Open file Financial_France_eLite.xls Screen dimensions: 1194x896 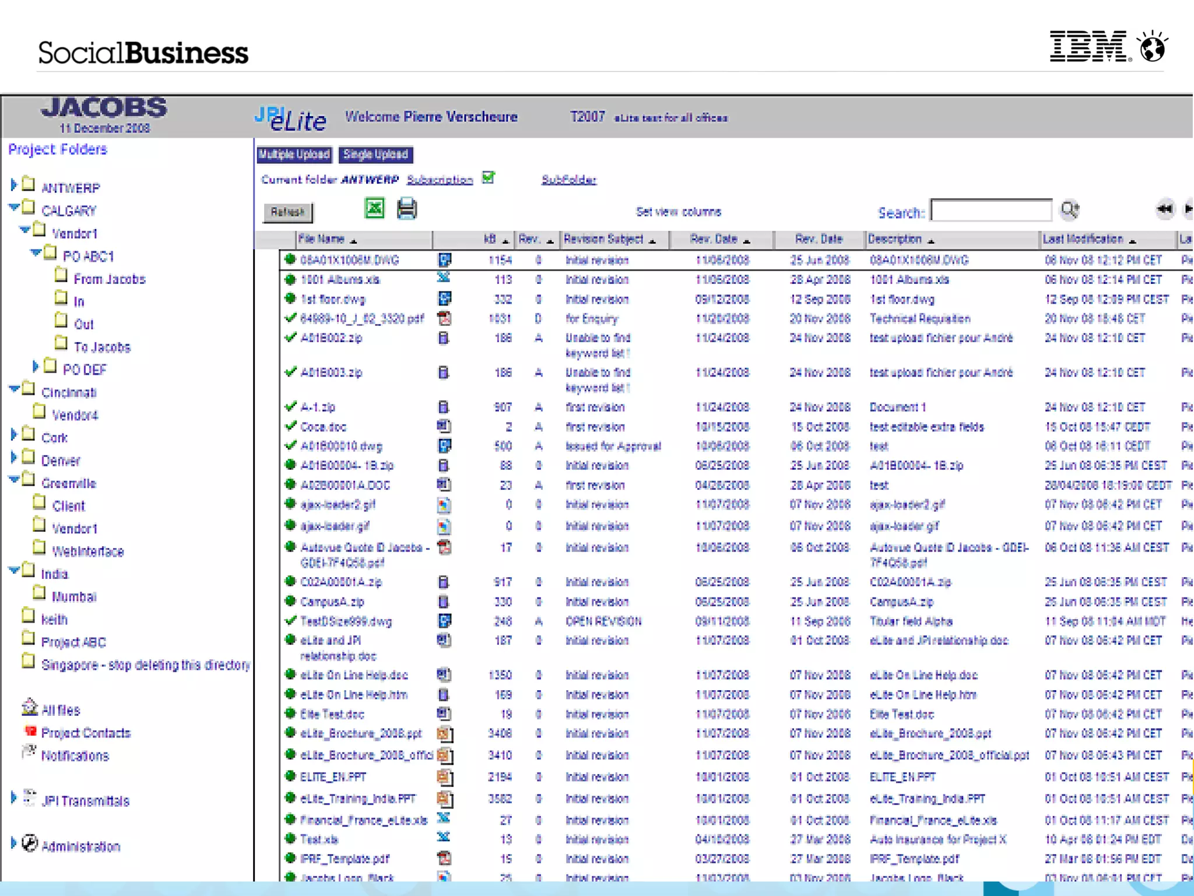(x=364, y=820)
